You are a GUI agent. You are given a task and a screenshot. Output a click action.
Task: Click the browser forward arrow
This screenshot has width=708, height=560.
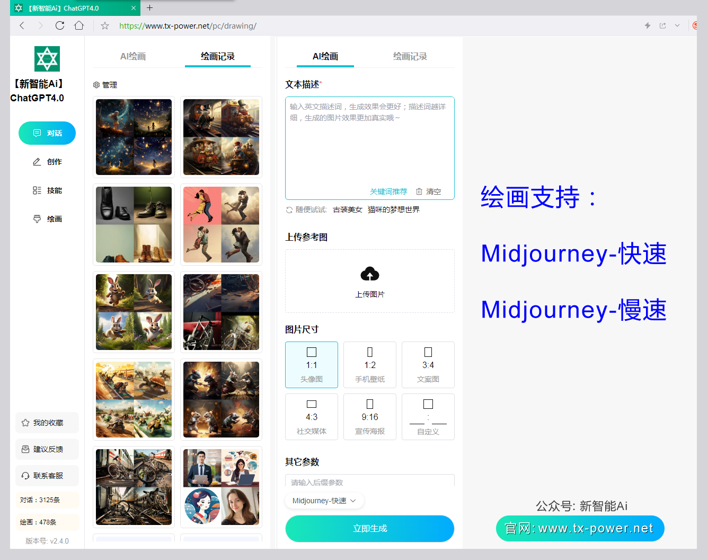(41, 25)
